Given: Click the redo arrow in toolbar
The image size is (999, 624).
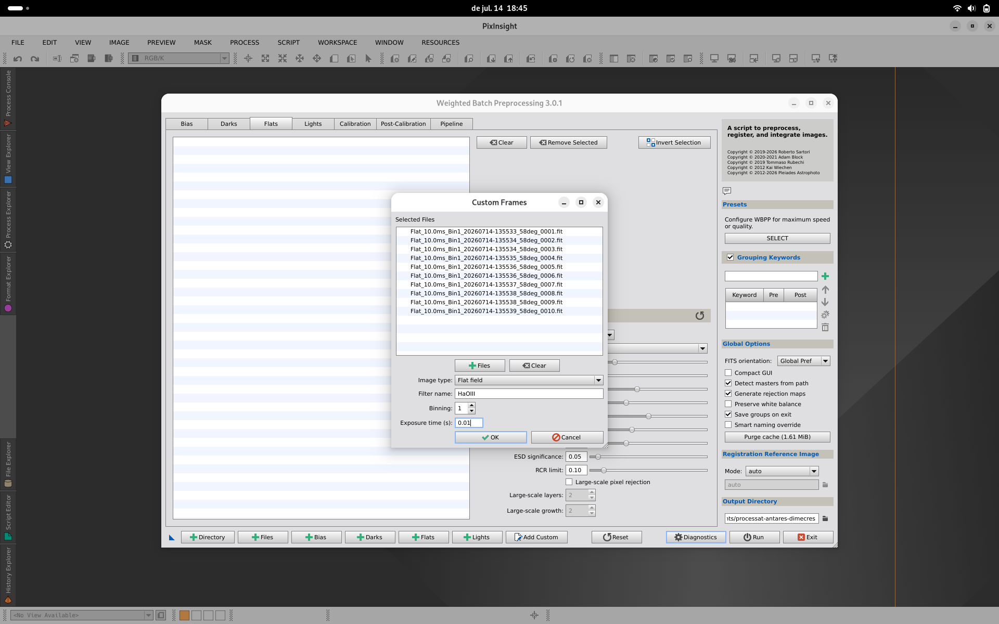Looking at the screenshot, I should pyautogui.click(x=35, y=59).
